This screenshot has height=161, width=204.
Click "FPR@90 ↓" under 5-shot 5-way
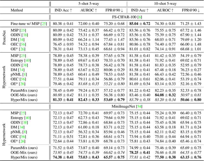pos(114,10)
